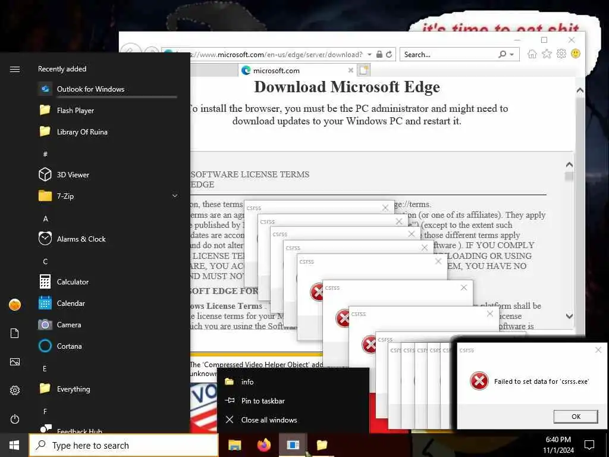
Task: Open the 7-Zip Start menu folder
Action: click(108, 196)
